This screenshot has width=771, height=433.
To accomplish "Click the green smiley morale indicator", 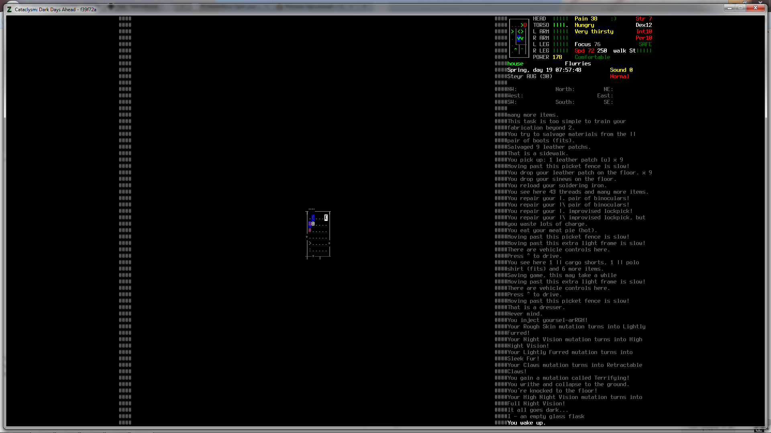I will pyautogui.click(x=613, y=18).
